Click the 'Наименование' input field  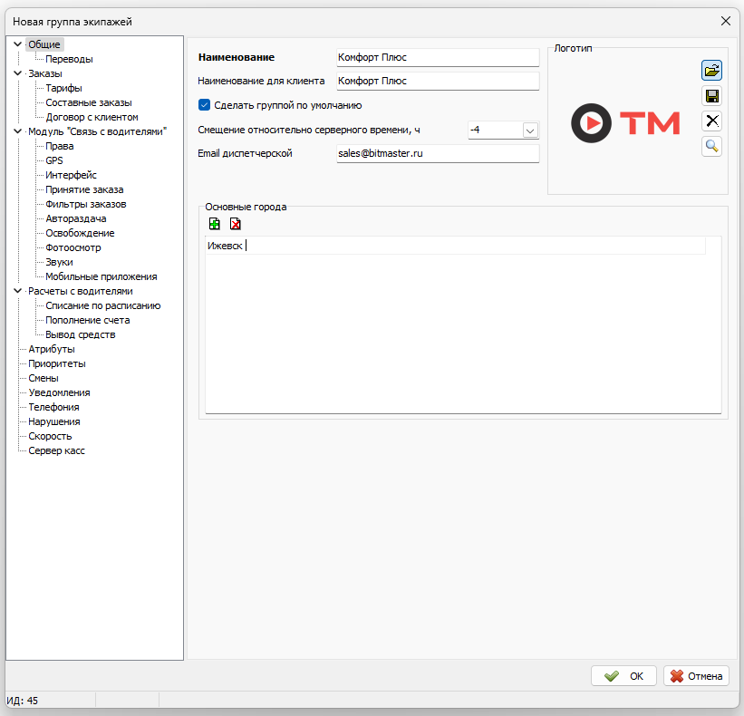437,57
